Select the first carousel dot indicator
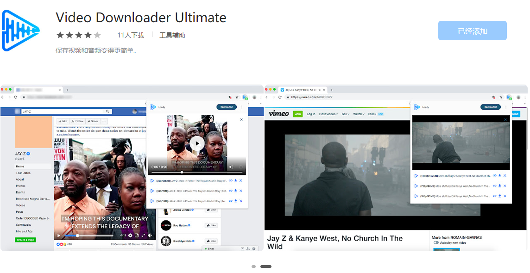The height and width of the screenshot is (273, 530). coord(253,267)
